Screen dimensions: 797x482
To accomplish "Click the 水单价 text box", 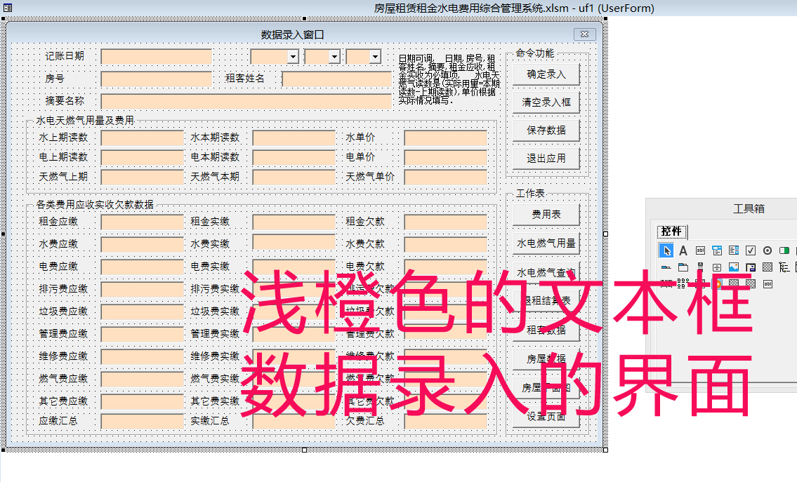I will coord(446,138).
